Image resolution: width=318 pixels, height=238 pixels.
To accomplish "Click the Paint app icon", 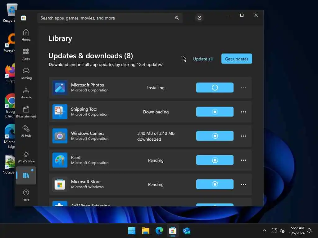I will tap(60, 160).
